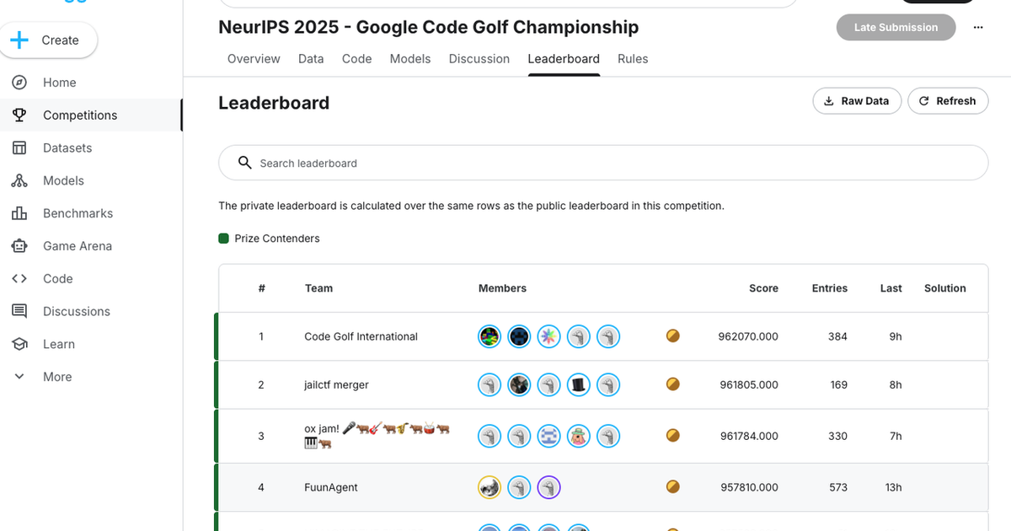Click the gold medal icon for FuunAgent
This screenshot has height=531, width=1011.
pyautogui.click(x=672, y=486)
